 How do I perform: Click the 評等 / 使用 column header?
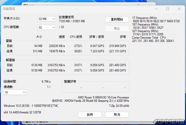point(97,37)
